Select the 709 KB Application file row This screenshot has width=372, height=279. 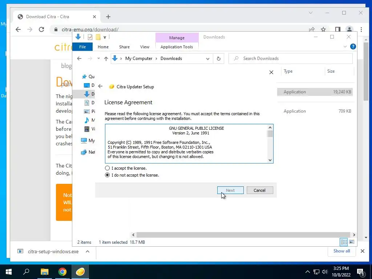(315, 111)
